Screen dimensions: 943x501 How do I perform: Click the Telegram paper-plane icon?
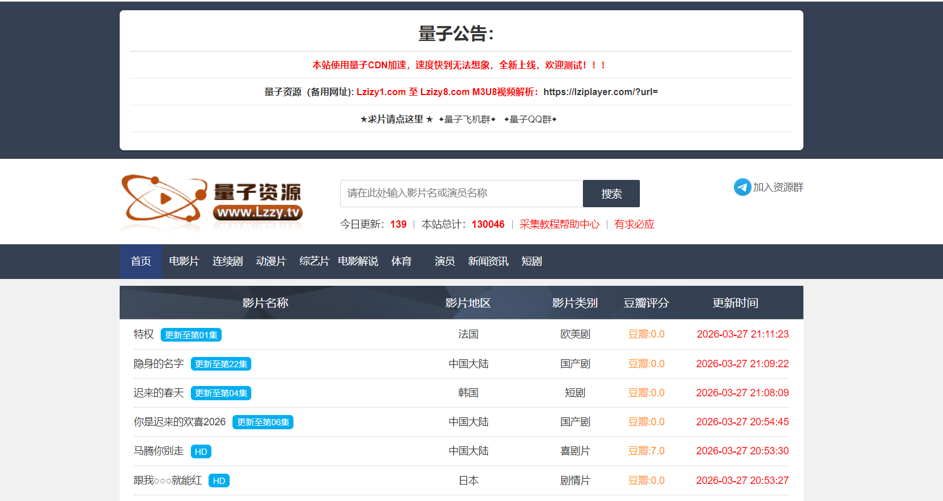[x=742, y=187]
